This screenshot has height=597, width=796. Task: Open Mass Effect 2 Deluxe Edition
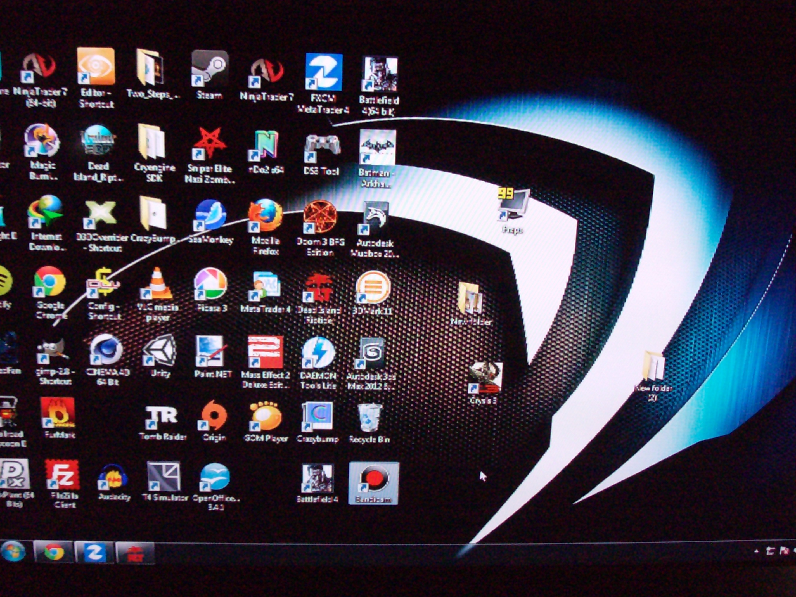pos(266,362)
